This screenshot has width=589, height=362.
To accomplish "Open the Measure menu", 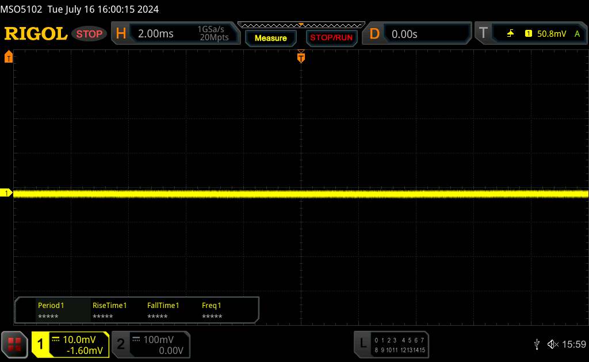I will pyautogui.click(x=270, y=38).
